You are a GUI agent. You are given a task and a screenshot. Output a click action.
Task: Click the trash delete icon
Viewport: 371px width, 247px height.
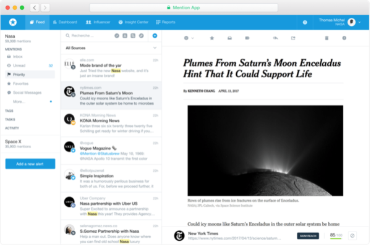click(x=326, y=38)
